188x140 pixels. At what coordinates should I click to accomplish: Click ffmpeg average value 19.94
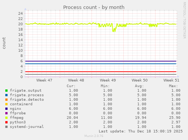(x=141, y=118)
